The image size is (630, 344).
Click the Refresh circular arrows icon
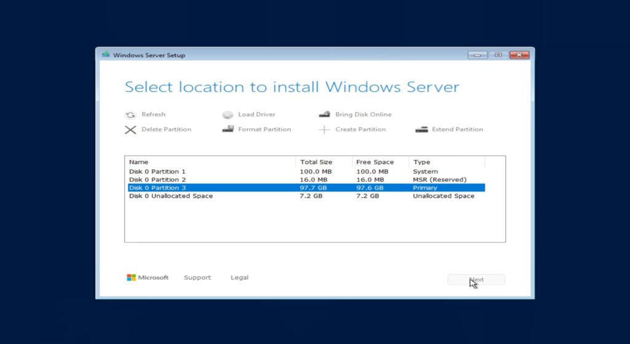click(130, 115)
